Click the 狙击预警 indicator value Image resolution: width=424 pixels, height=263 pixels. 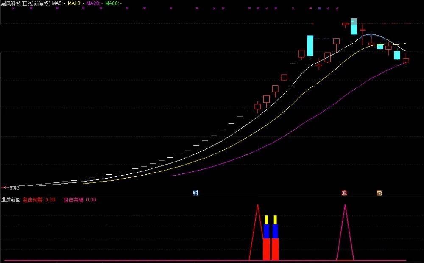(39, 200)
